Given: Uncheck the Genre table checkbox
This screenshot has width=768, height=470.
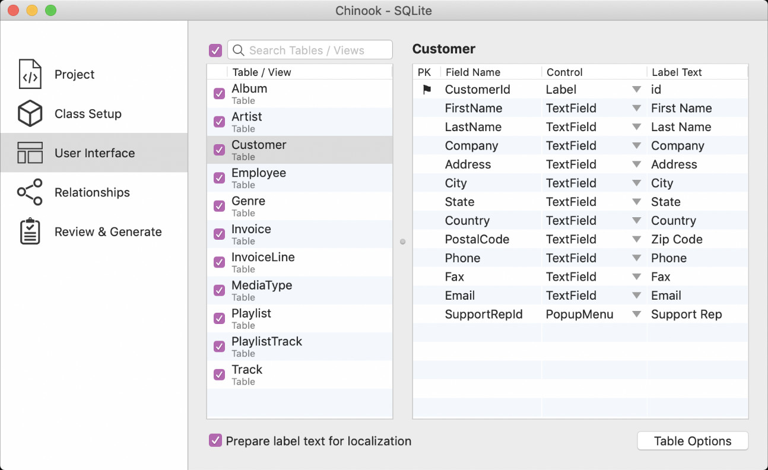Looking at the screenshot, I should (x=220, y=206).
